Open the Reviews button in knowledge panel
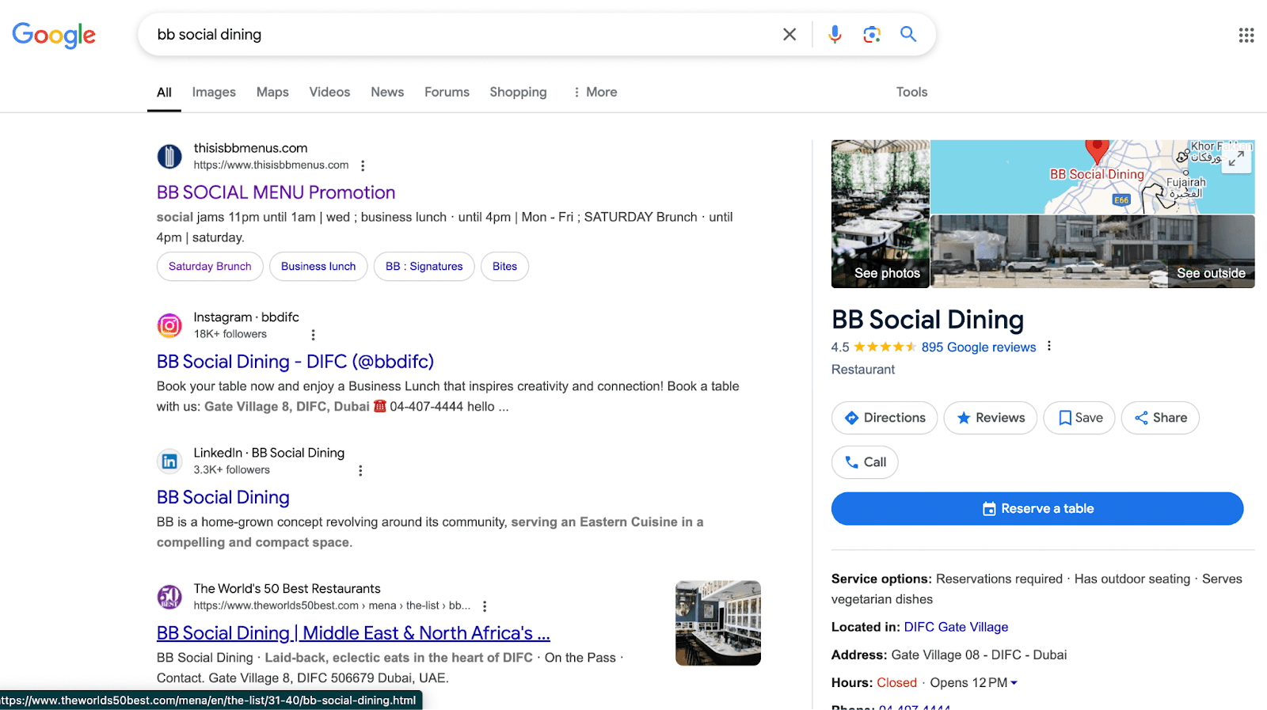 click(990, 418)
